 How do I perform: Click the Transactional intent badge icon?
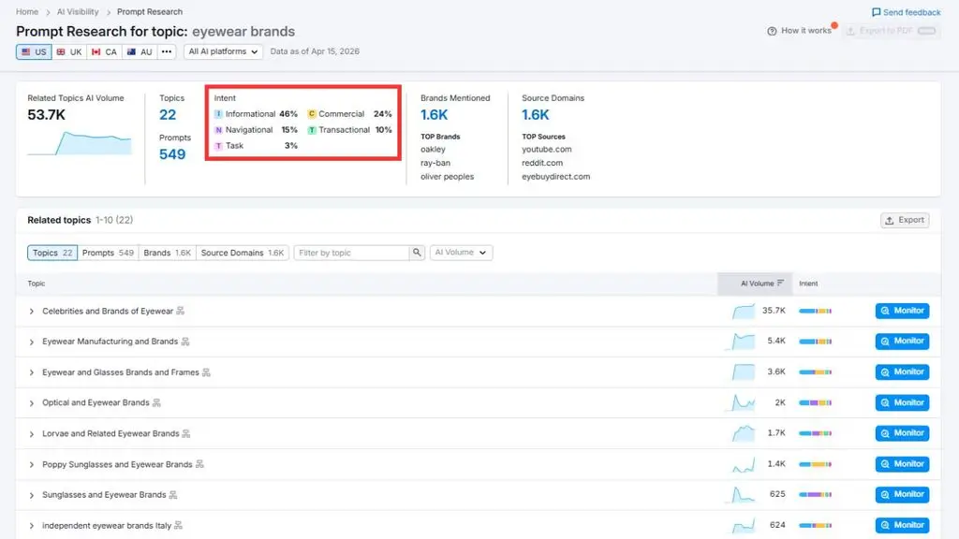(311, 130)
